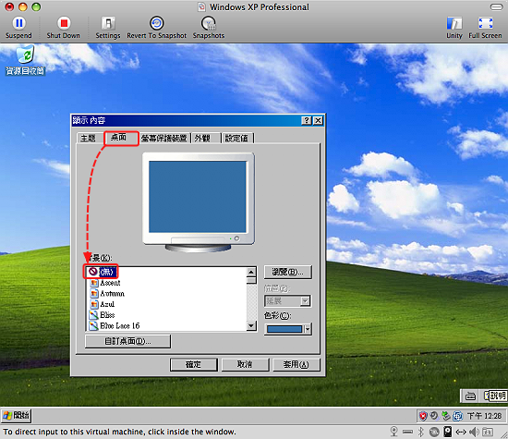Select the Recycle Bin desktop icon
The image size is (508, 439).
click(25, 61)
